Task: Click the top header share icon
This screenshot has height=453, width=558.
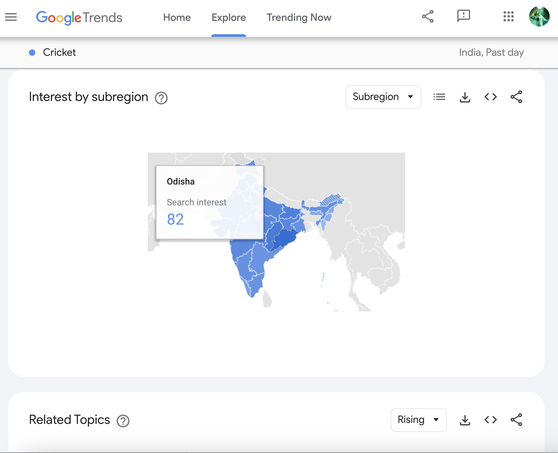Action: (x=427, y=16)
